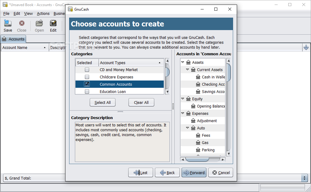The width and height of the screenshot is (311, 192).
Task: Click accounts tree scroll right arrow
Action: pyautogui.click(x=223, y=159)
